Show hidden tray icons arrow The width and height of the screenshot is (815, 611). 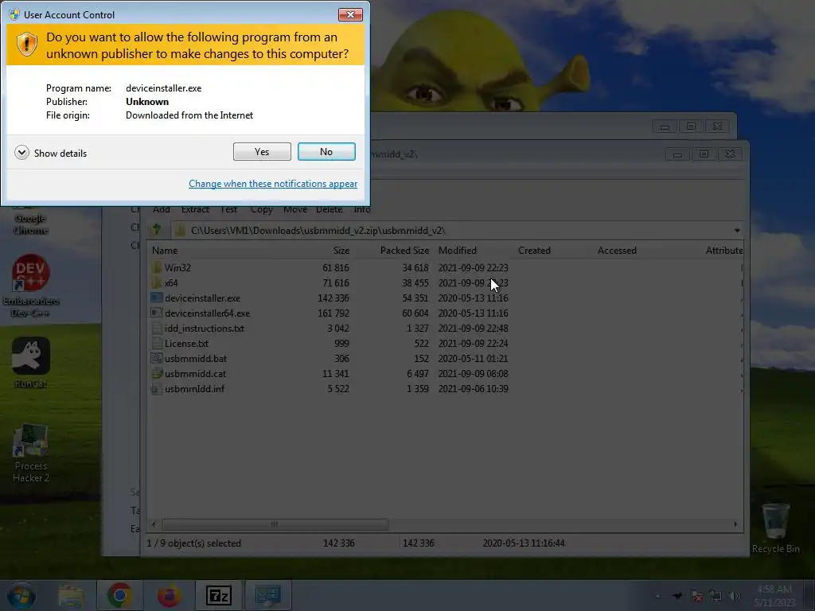(658, 596)
